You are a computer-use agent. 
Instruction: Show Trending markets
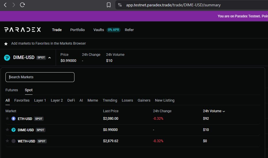tap(110, 100)
